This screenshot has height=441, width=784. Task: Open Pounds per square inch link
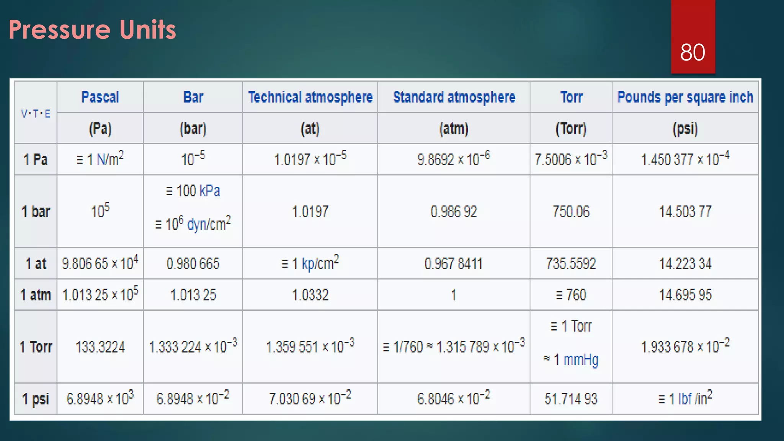click(685, 97)
